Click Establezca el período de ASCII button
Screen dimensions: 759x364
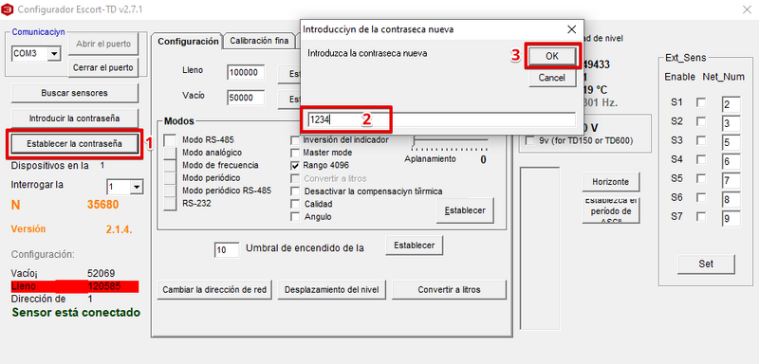coord(610,210)
